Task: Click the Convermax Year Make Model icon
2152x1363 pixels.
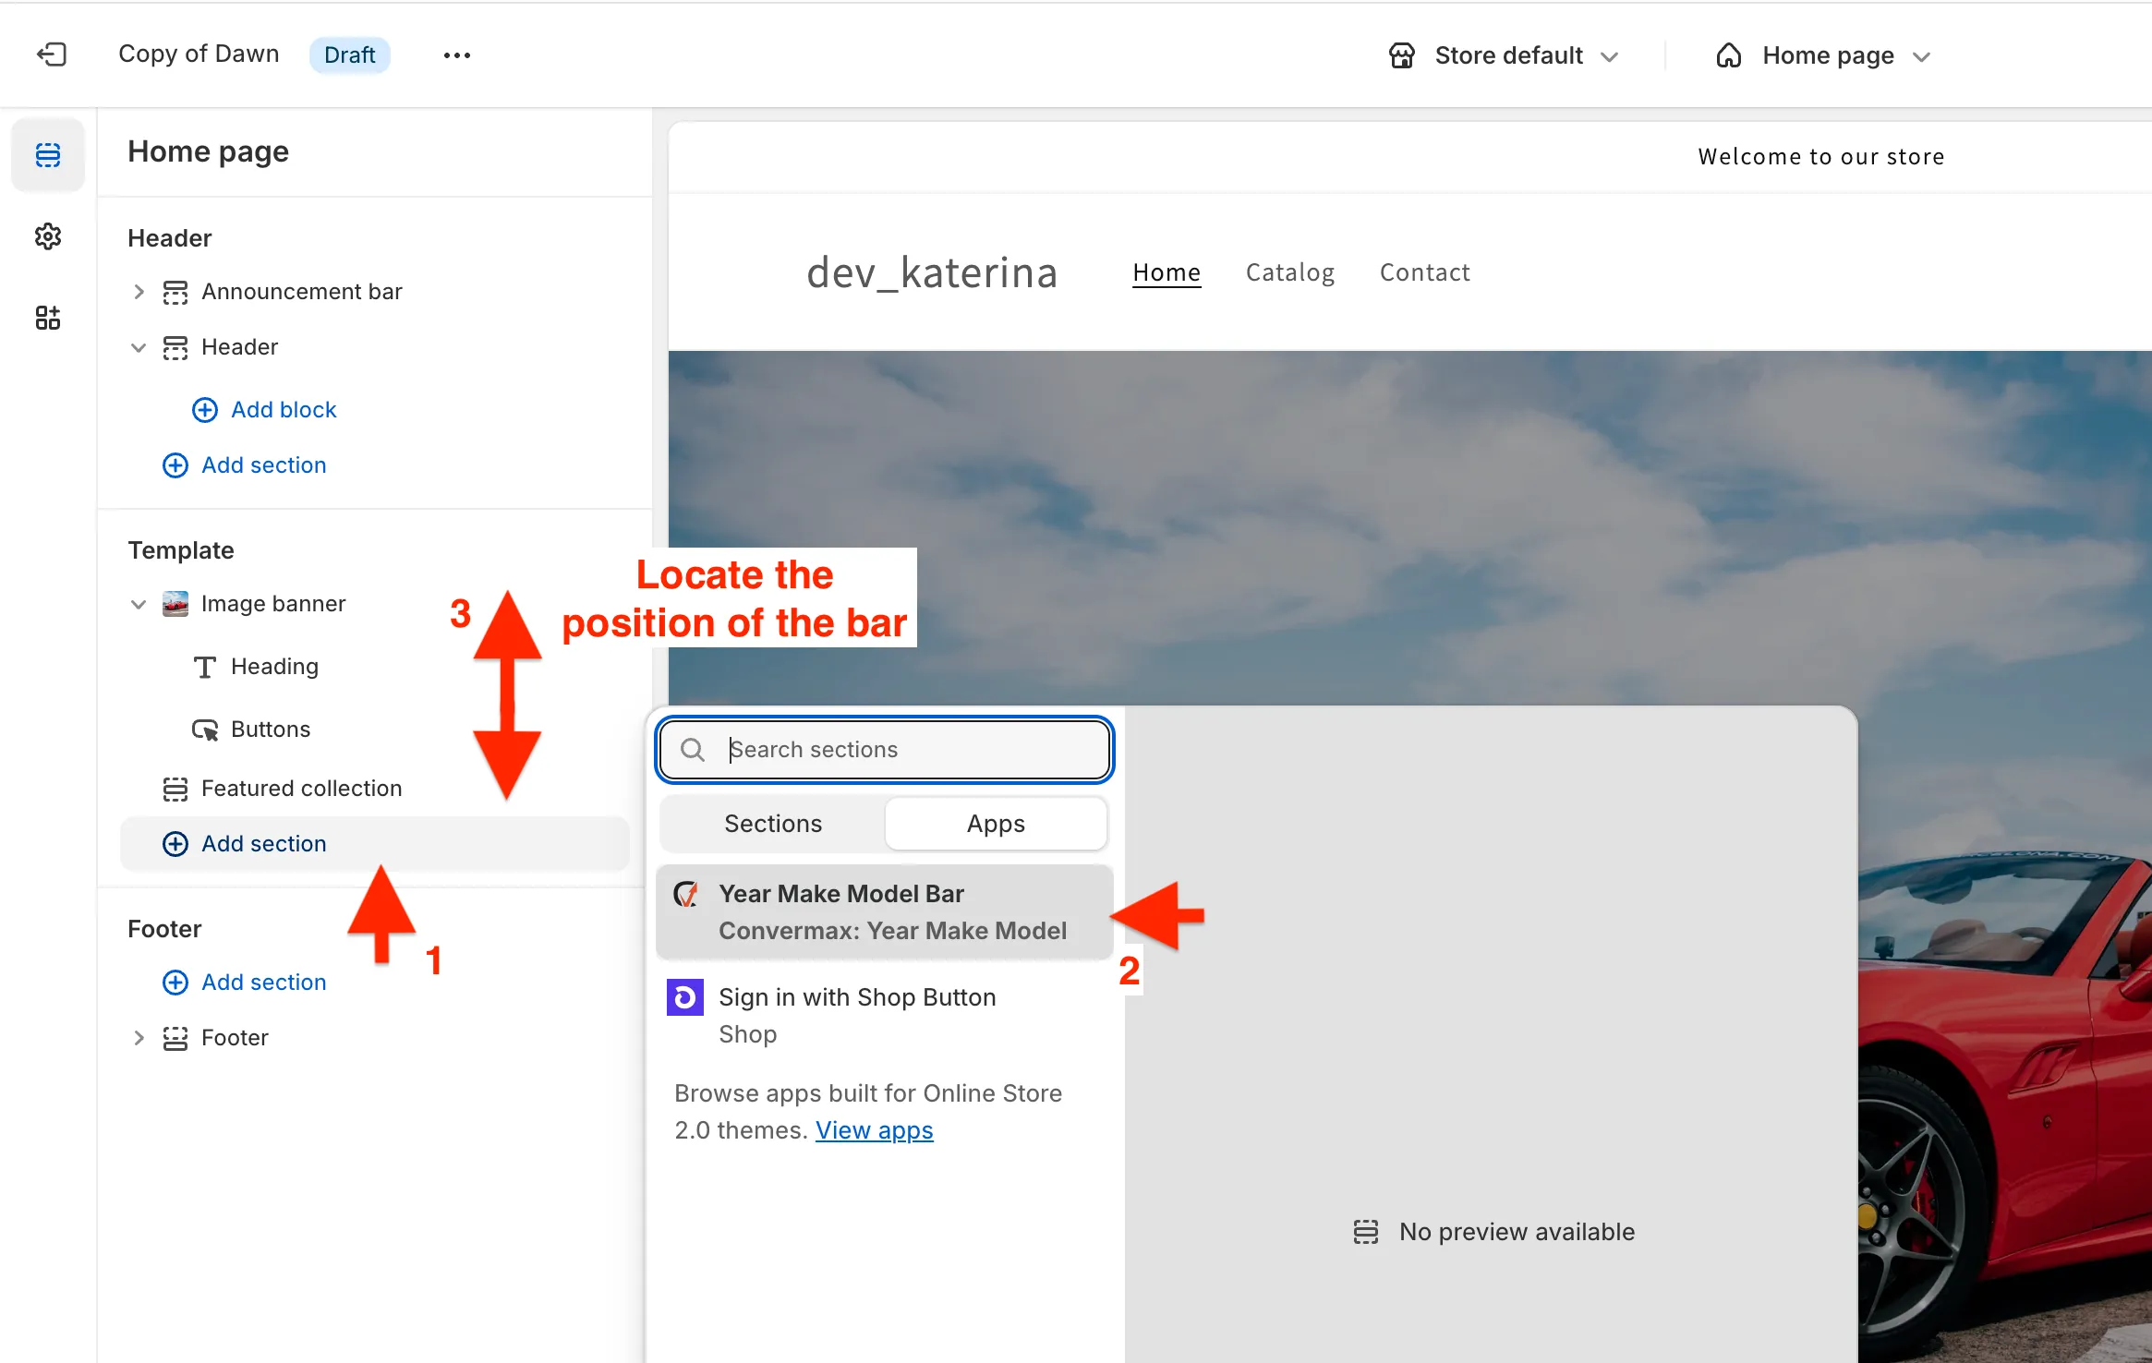Action: point(685,894)
